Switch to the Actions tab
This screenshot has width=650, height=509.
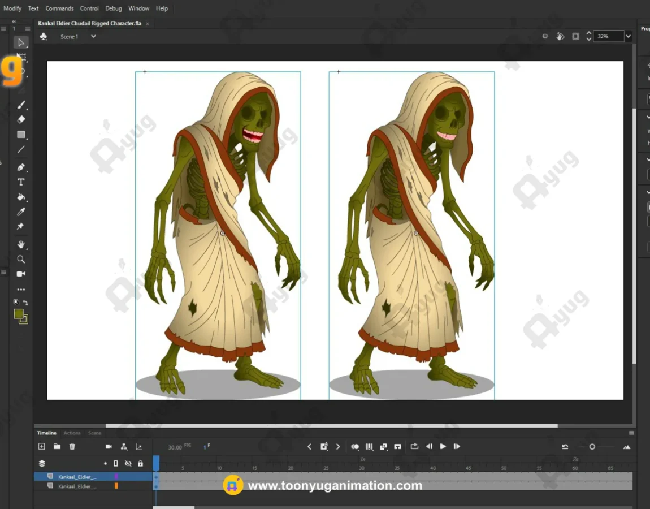coord(72,433)
